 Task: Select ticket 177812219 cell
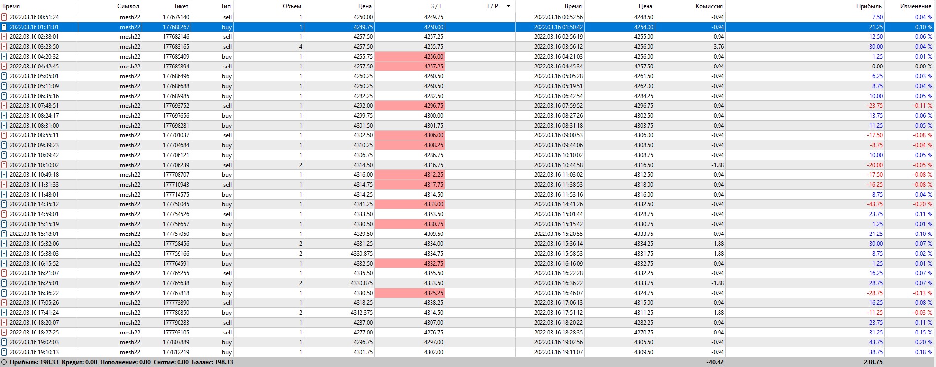(176, 352)
